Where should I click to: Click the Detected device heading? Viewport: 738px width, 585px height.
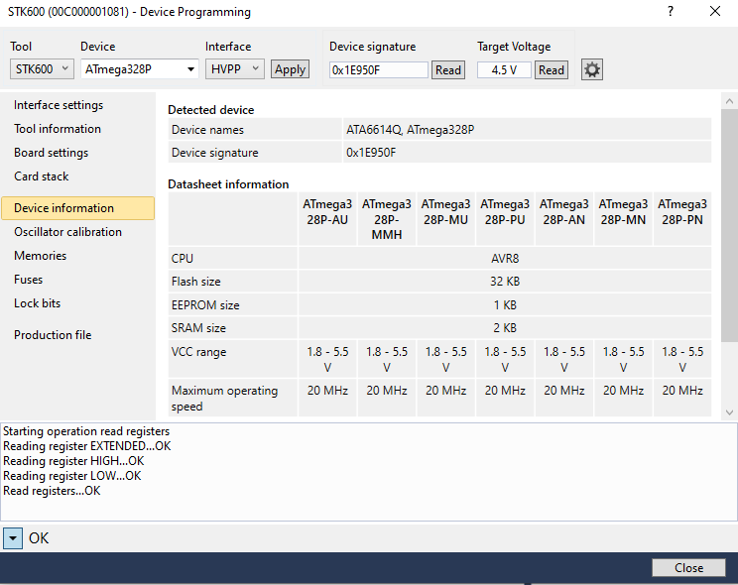point(211,110)
